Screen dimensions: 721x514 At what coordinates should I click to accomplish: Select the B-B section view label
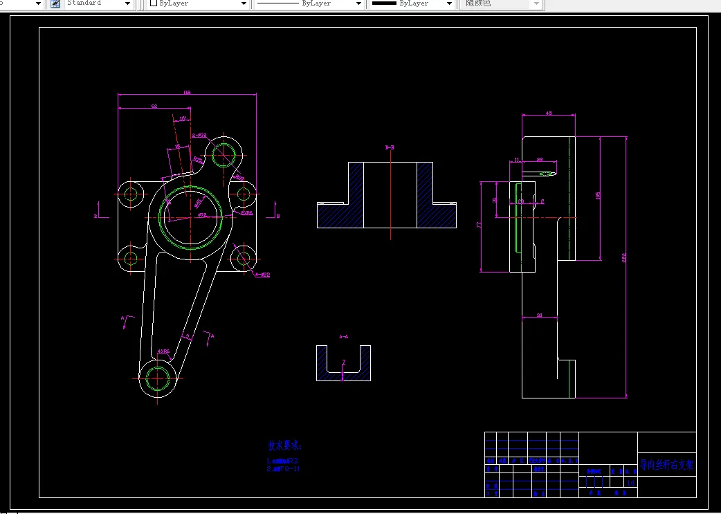point(390,147)
